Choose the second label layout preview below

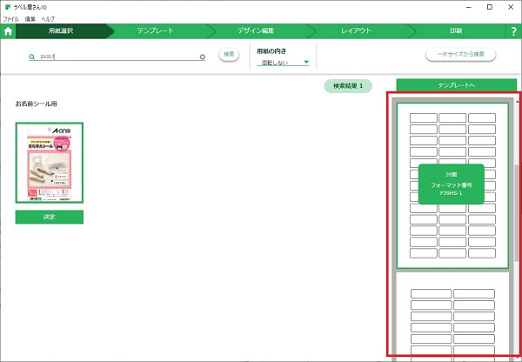pyautogui.click(x=452, y=318)
